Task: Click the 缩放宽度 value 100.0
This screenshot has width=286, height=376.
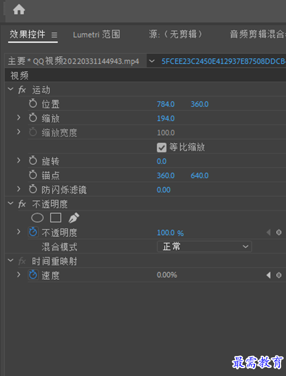Action: pos(166,133)
